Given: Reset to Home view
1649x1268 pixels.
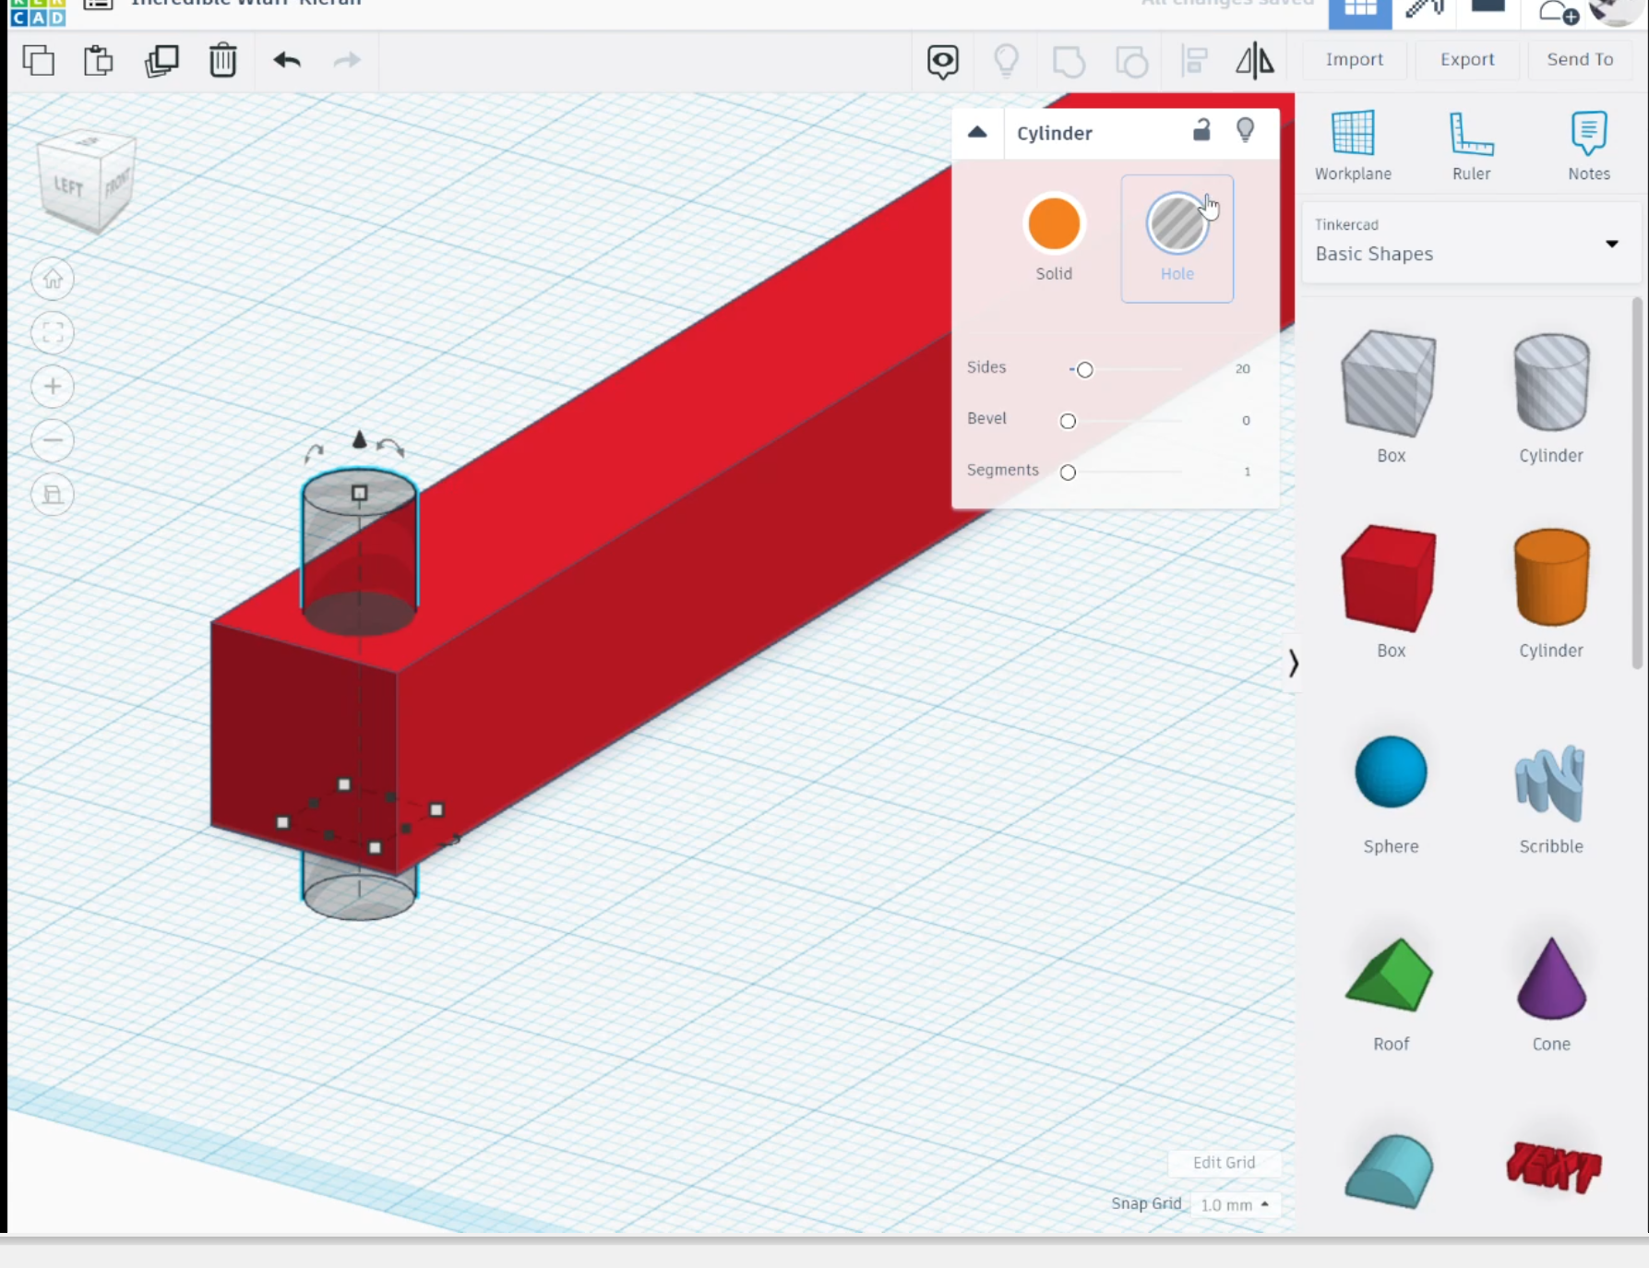Looking at the screenshot, I should tap(53, 279).
